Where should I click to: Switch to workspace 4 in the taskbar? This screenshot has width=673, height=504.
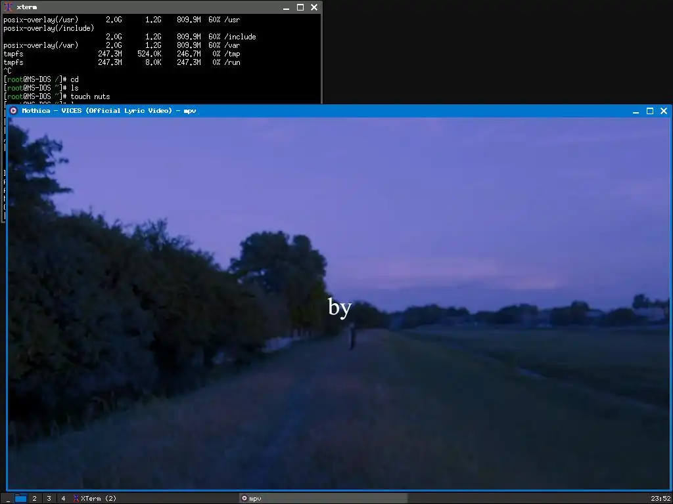[63, 499]
